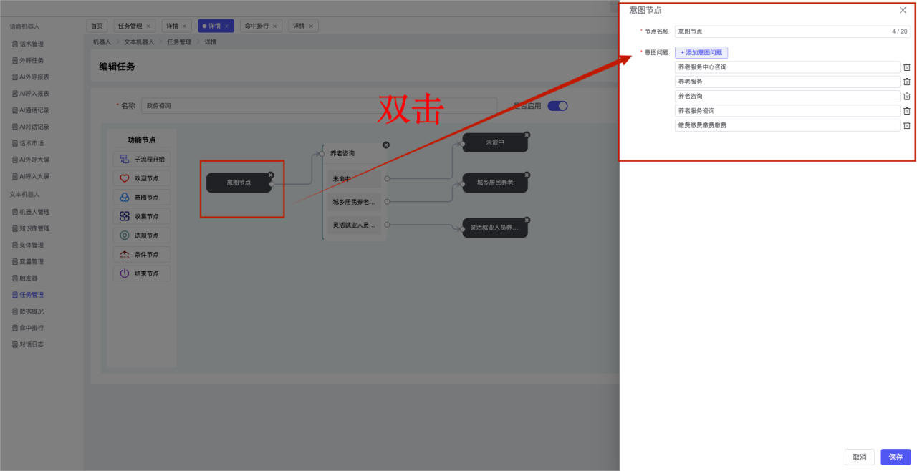Click the 添加意图问题 button
The width and height of the screenshot is (917, 471).
pos(701,52)
